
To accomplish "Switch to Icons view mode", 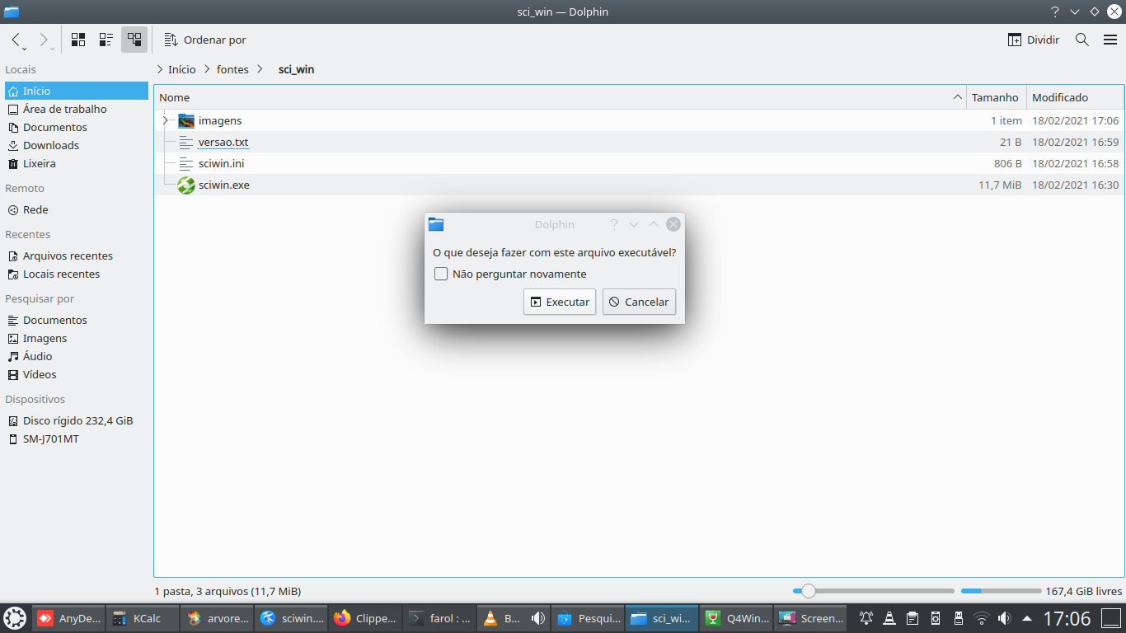I will pos(78,40).
